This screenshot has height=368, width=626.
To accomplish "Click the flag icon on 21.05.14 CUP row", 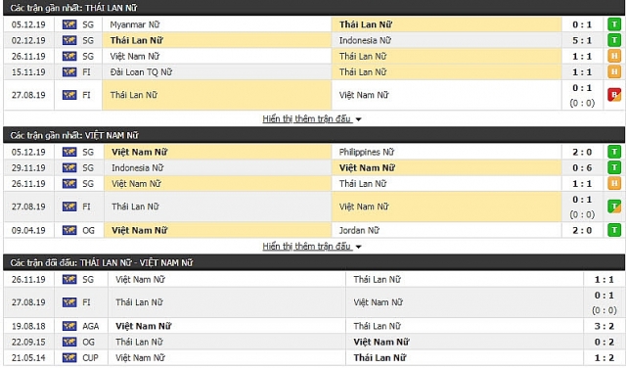I will (69, 357).
